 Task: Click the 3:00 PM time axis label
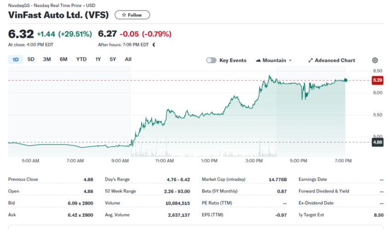254,161
